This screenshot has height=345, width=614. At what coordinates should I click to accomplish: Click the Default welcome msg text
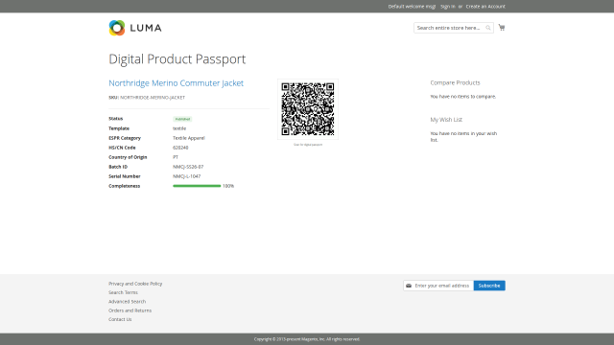[412, 7]
